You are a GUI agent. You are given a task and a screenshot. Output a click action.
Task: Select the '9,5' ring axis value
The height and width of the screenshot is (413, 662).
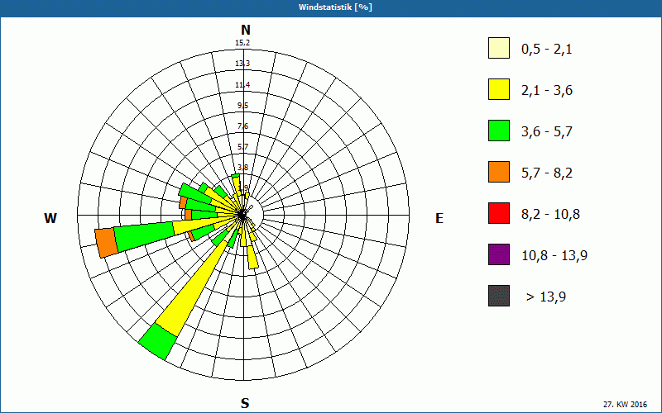(x=242, y=106)
